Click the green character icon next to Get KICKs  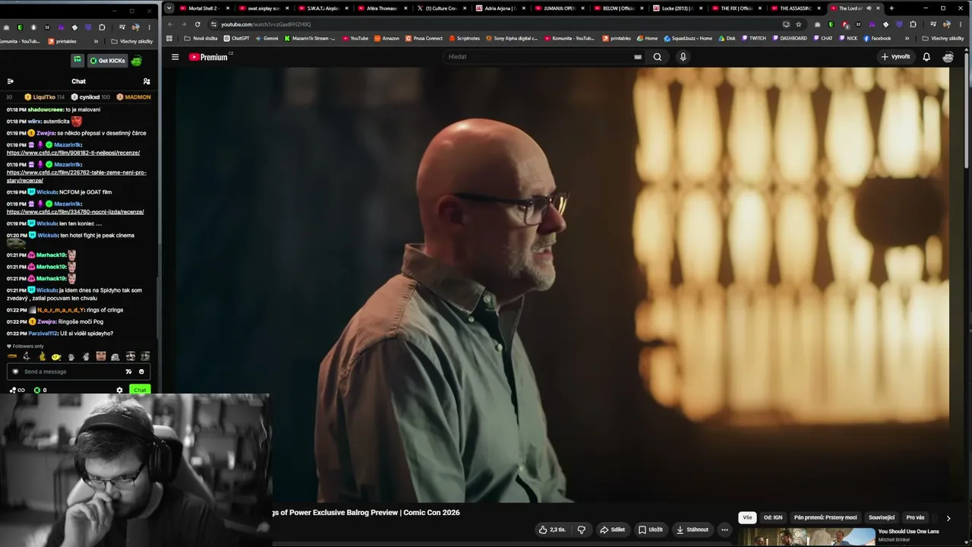point(137,61)
